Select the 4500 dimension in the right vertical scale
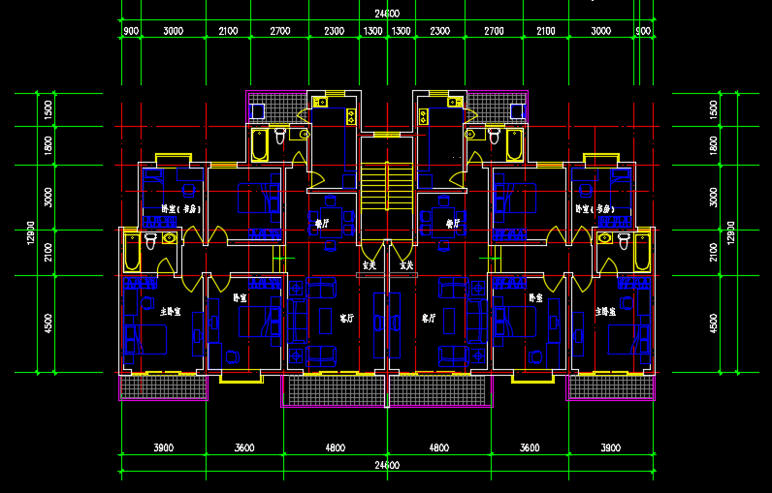772x493 pixels. (714, 324)
